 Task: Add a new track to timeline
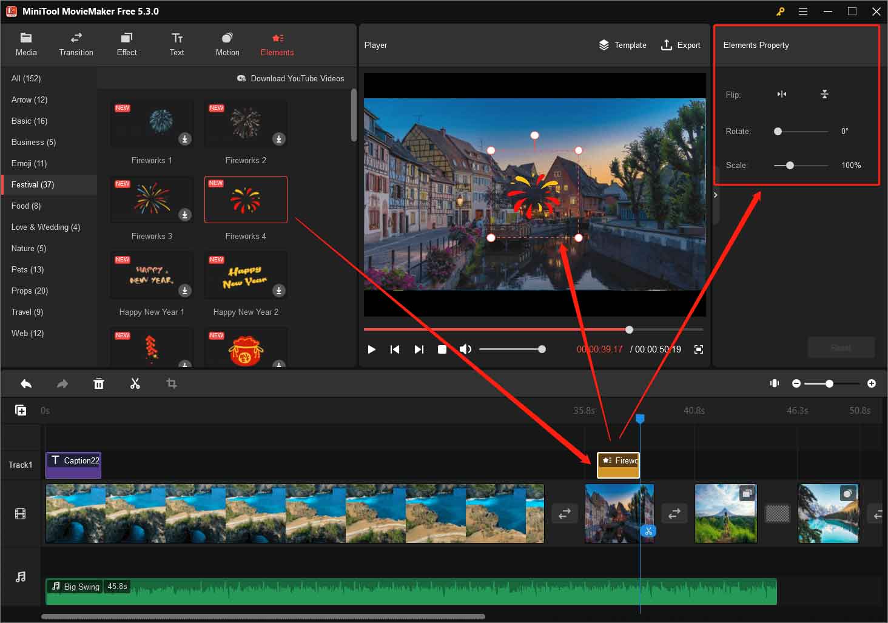[21, 410]
